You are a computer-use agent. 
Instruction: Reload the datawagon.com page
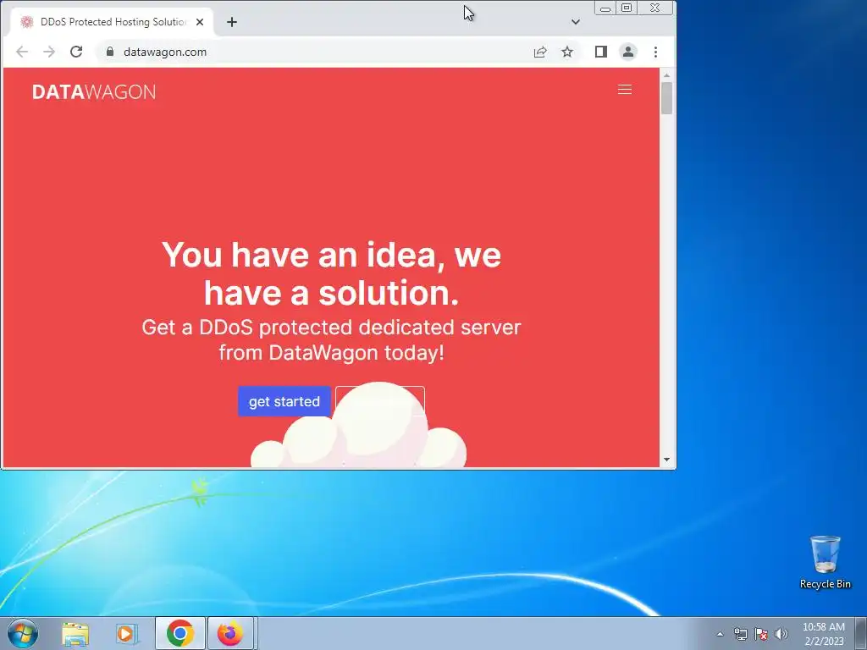pos(76,52)
